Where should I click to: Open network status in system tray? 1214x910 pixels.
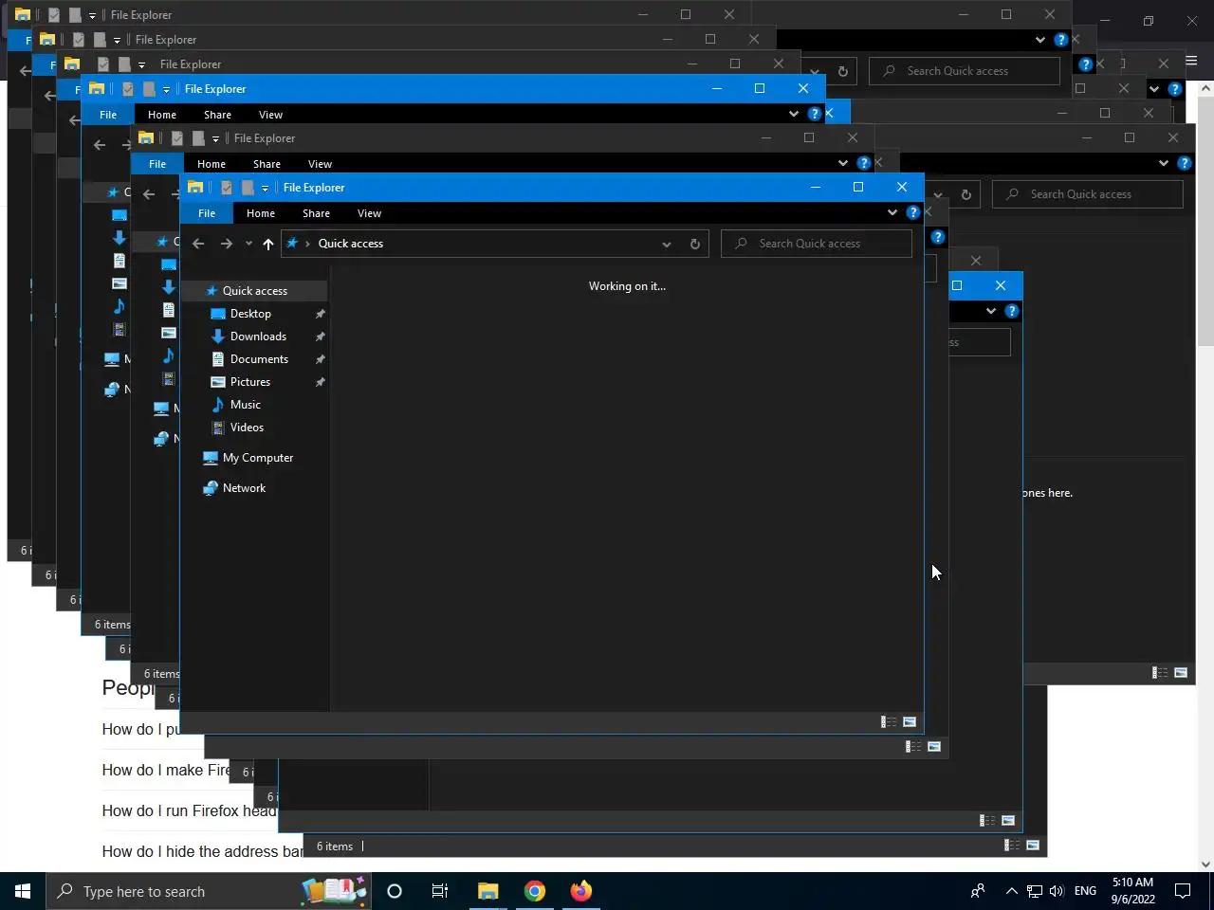coord(1034,891)
